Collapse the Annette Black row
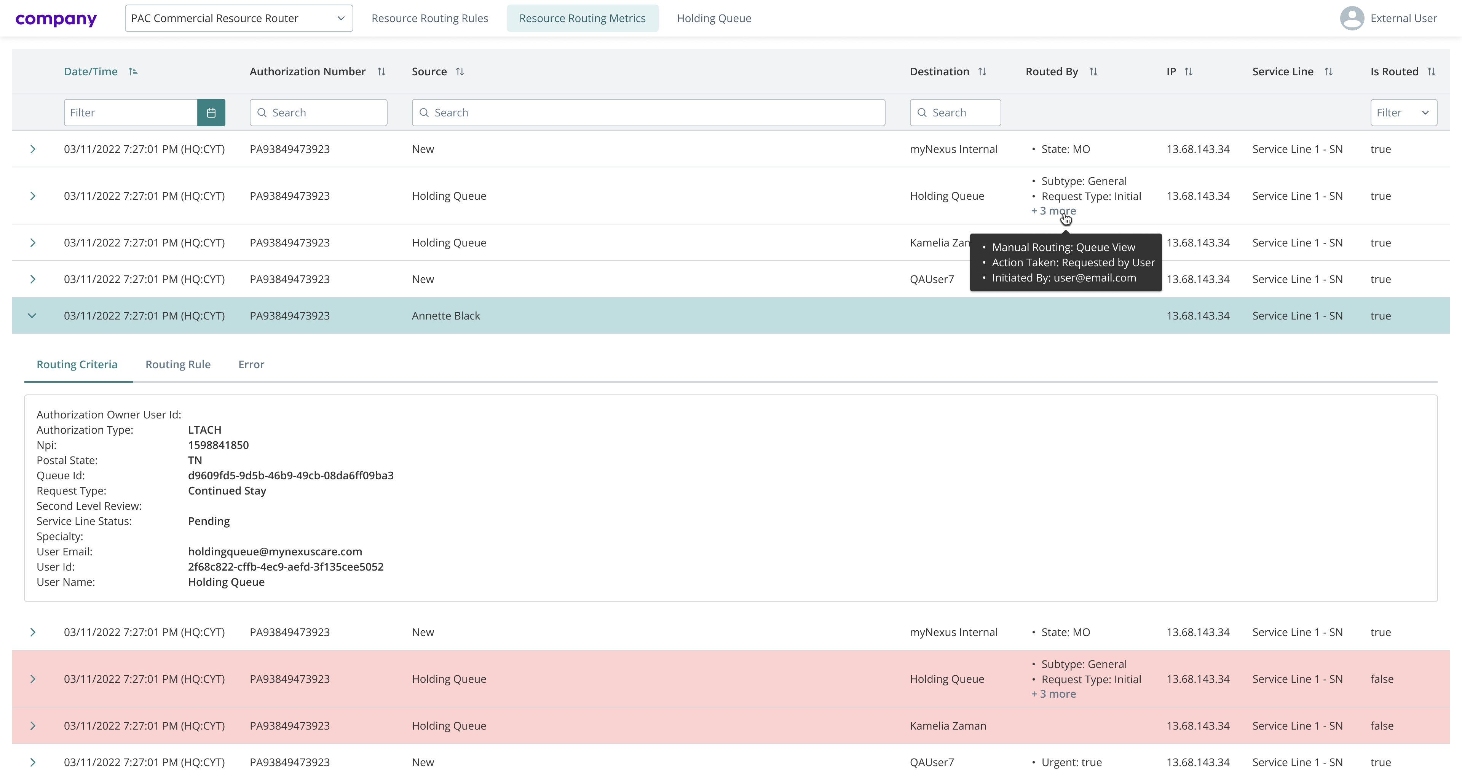This screenshot has width=1462, height=776. coord(32,315)
